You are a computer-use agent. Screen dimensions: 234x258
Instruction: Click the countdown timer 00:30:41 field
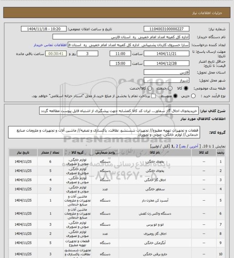(x=56, y=54)
